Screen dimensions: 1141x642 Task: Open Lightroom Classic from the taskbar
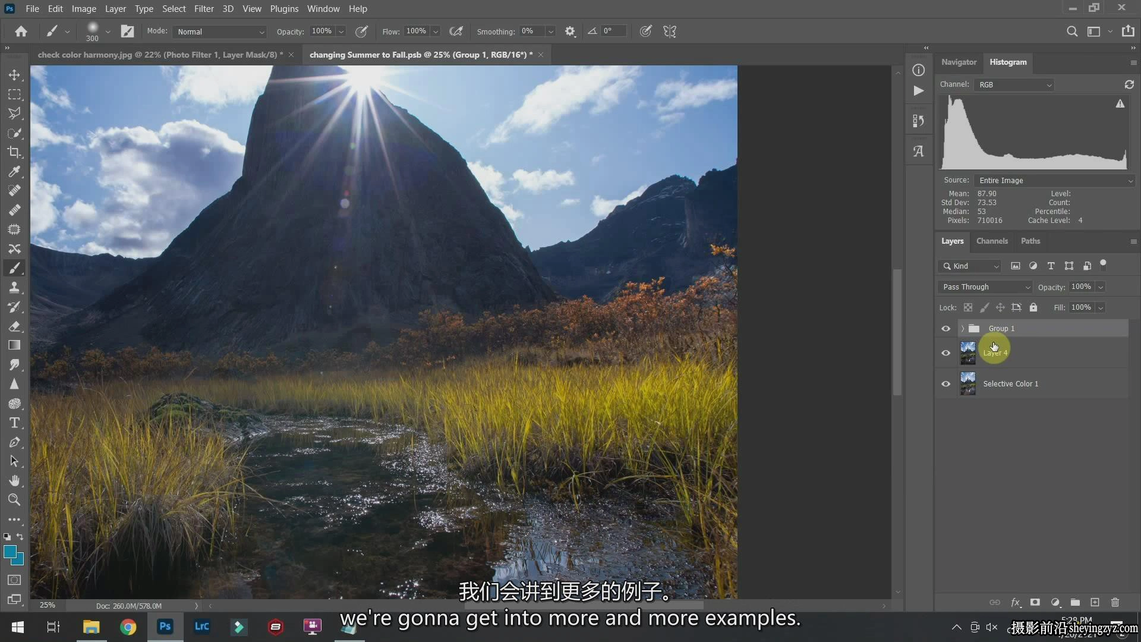point(201,627)
